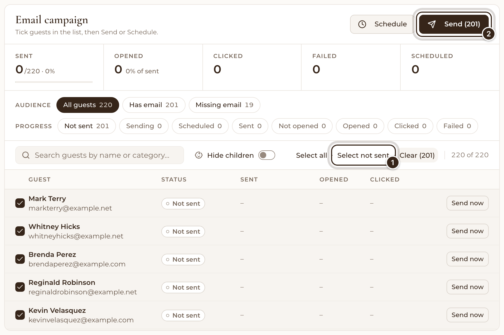Click Mark Terry's Not sent status badge
This screenshot has width=504, height=335.
[183, 204]
